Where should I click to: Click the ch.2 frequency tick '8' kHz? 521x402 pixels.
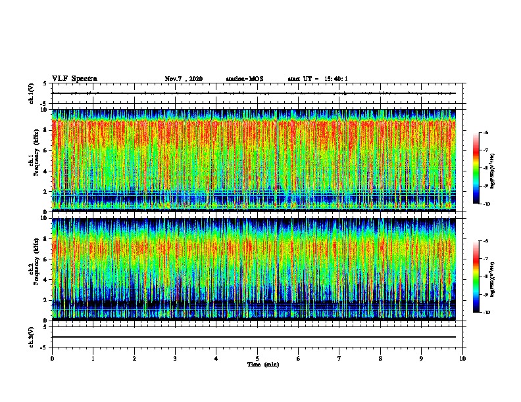click(x=45, y=239)
